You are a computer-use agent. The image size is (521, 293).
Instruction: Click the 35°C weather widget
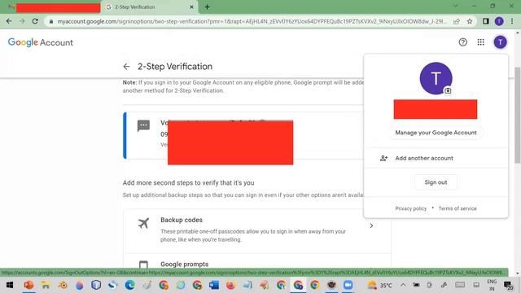coord(380,285)
